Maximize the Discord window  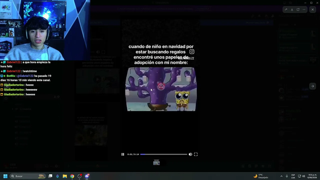pos(311,3)
